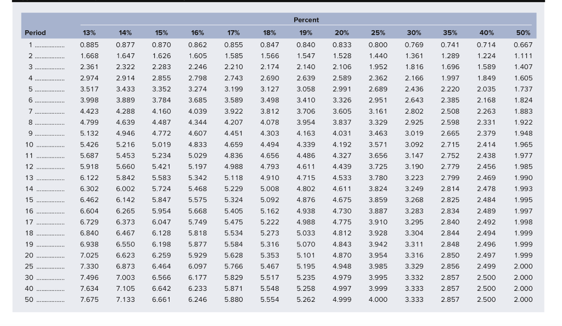Click the Period column header
The image size is (562, 326).
pos(35,33)
